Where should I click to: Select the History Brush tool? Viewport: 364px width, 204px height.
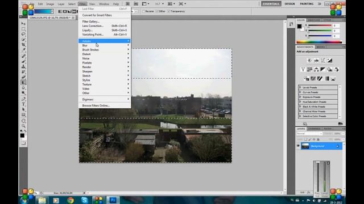23,72
